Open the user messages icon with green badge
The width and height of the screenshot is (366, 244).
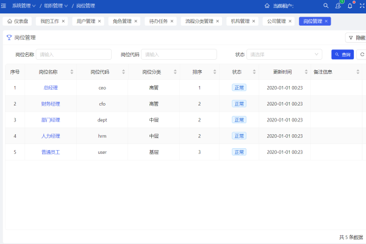pos(338,5)
